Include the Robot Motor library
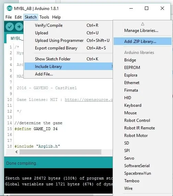 click(142, 136)
